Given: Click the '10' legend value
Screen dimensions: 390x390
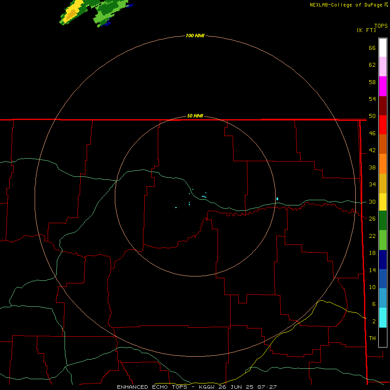Looking at the screenshot, I should click(372, 287).
